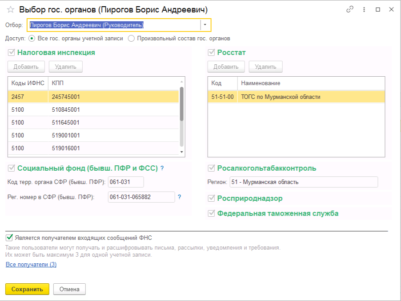The image size is (401, 301).
Task: Select Все гос. органы учетной записи option
Action: 32,39
